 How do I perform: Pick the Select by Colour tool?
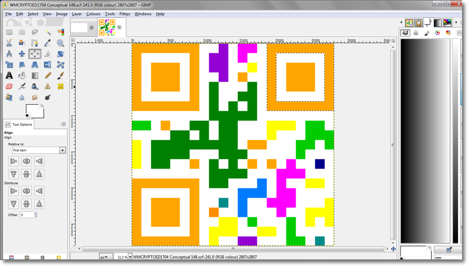(x=60, y=32)
